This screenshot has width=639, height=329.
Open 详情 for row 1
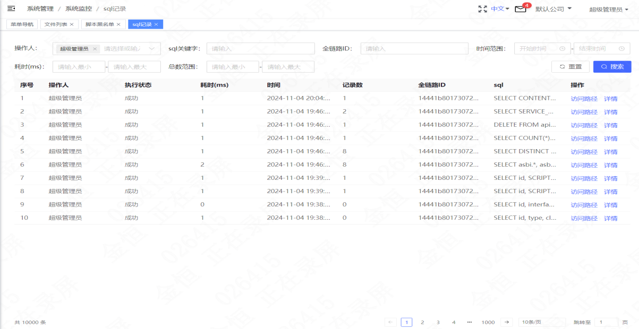(x=610, y=99)
